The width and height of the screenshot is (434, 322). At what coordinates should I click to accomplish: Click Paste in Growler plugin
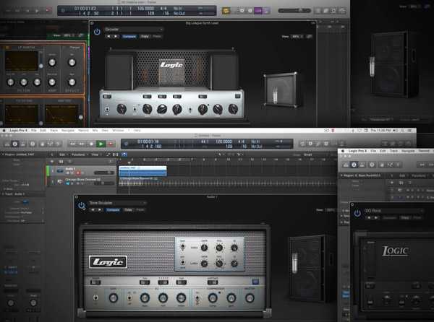point(157,36)
